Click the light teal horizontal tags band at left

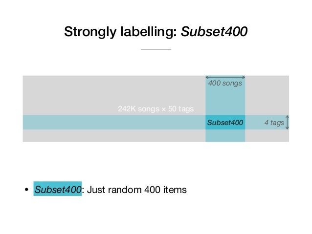[114, 122]
